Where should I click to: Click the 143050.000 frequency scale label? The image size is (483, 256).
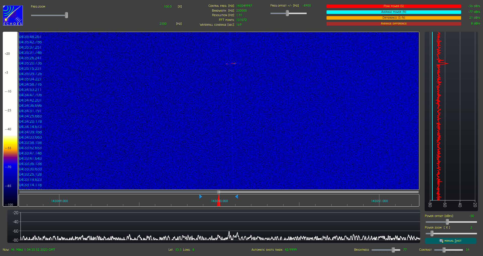[x=220, y=201]
